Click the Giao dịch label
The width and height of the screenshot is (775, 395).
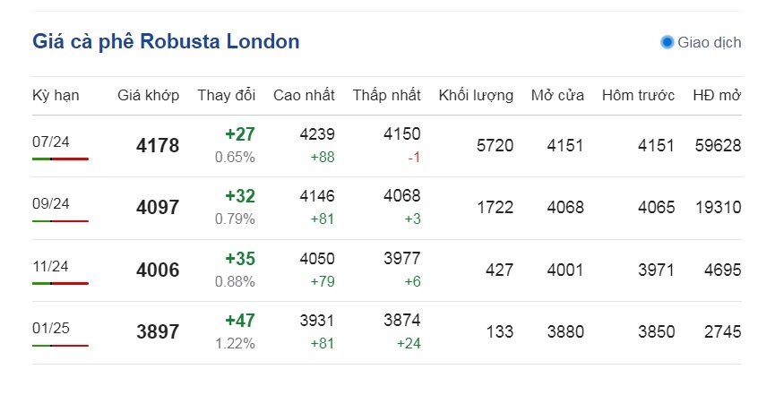pyautogui.click(x=710, y=42)
